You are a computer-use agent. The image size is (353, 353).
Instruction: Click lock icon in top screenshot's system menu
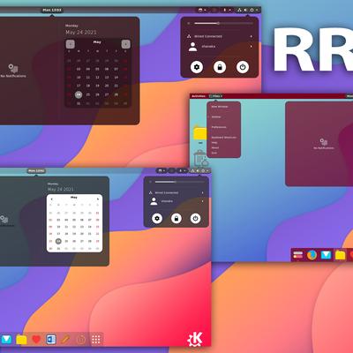tap(220, 67)
